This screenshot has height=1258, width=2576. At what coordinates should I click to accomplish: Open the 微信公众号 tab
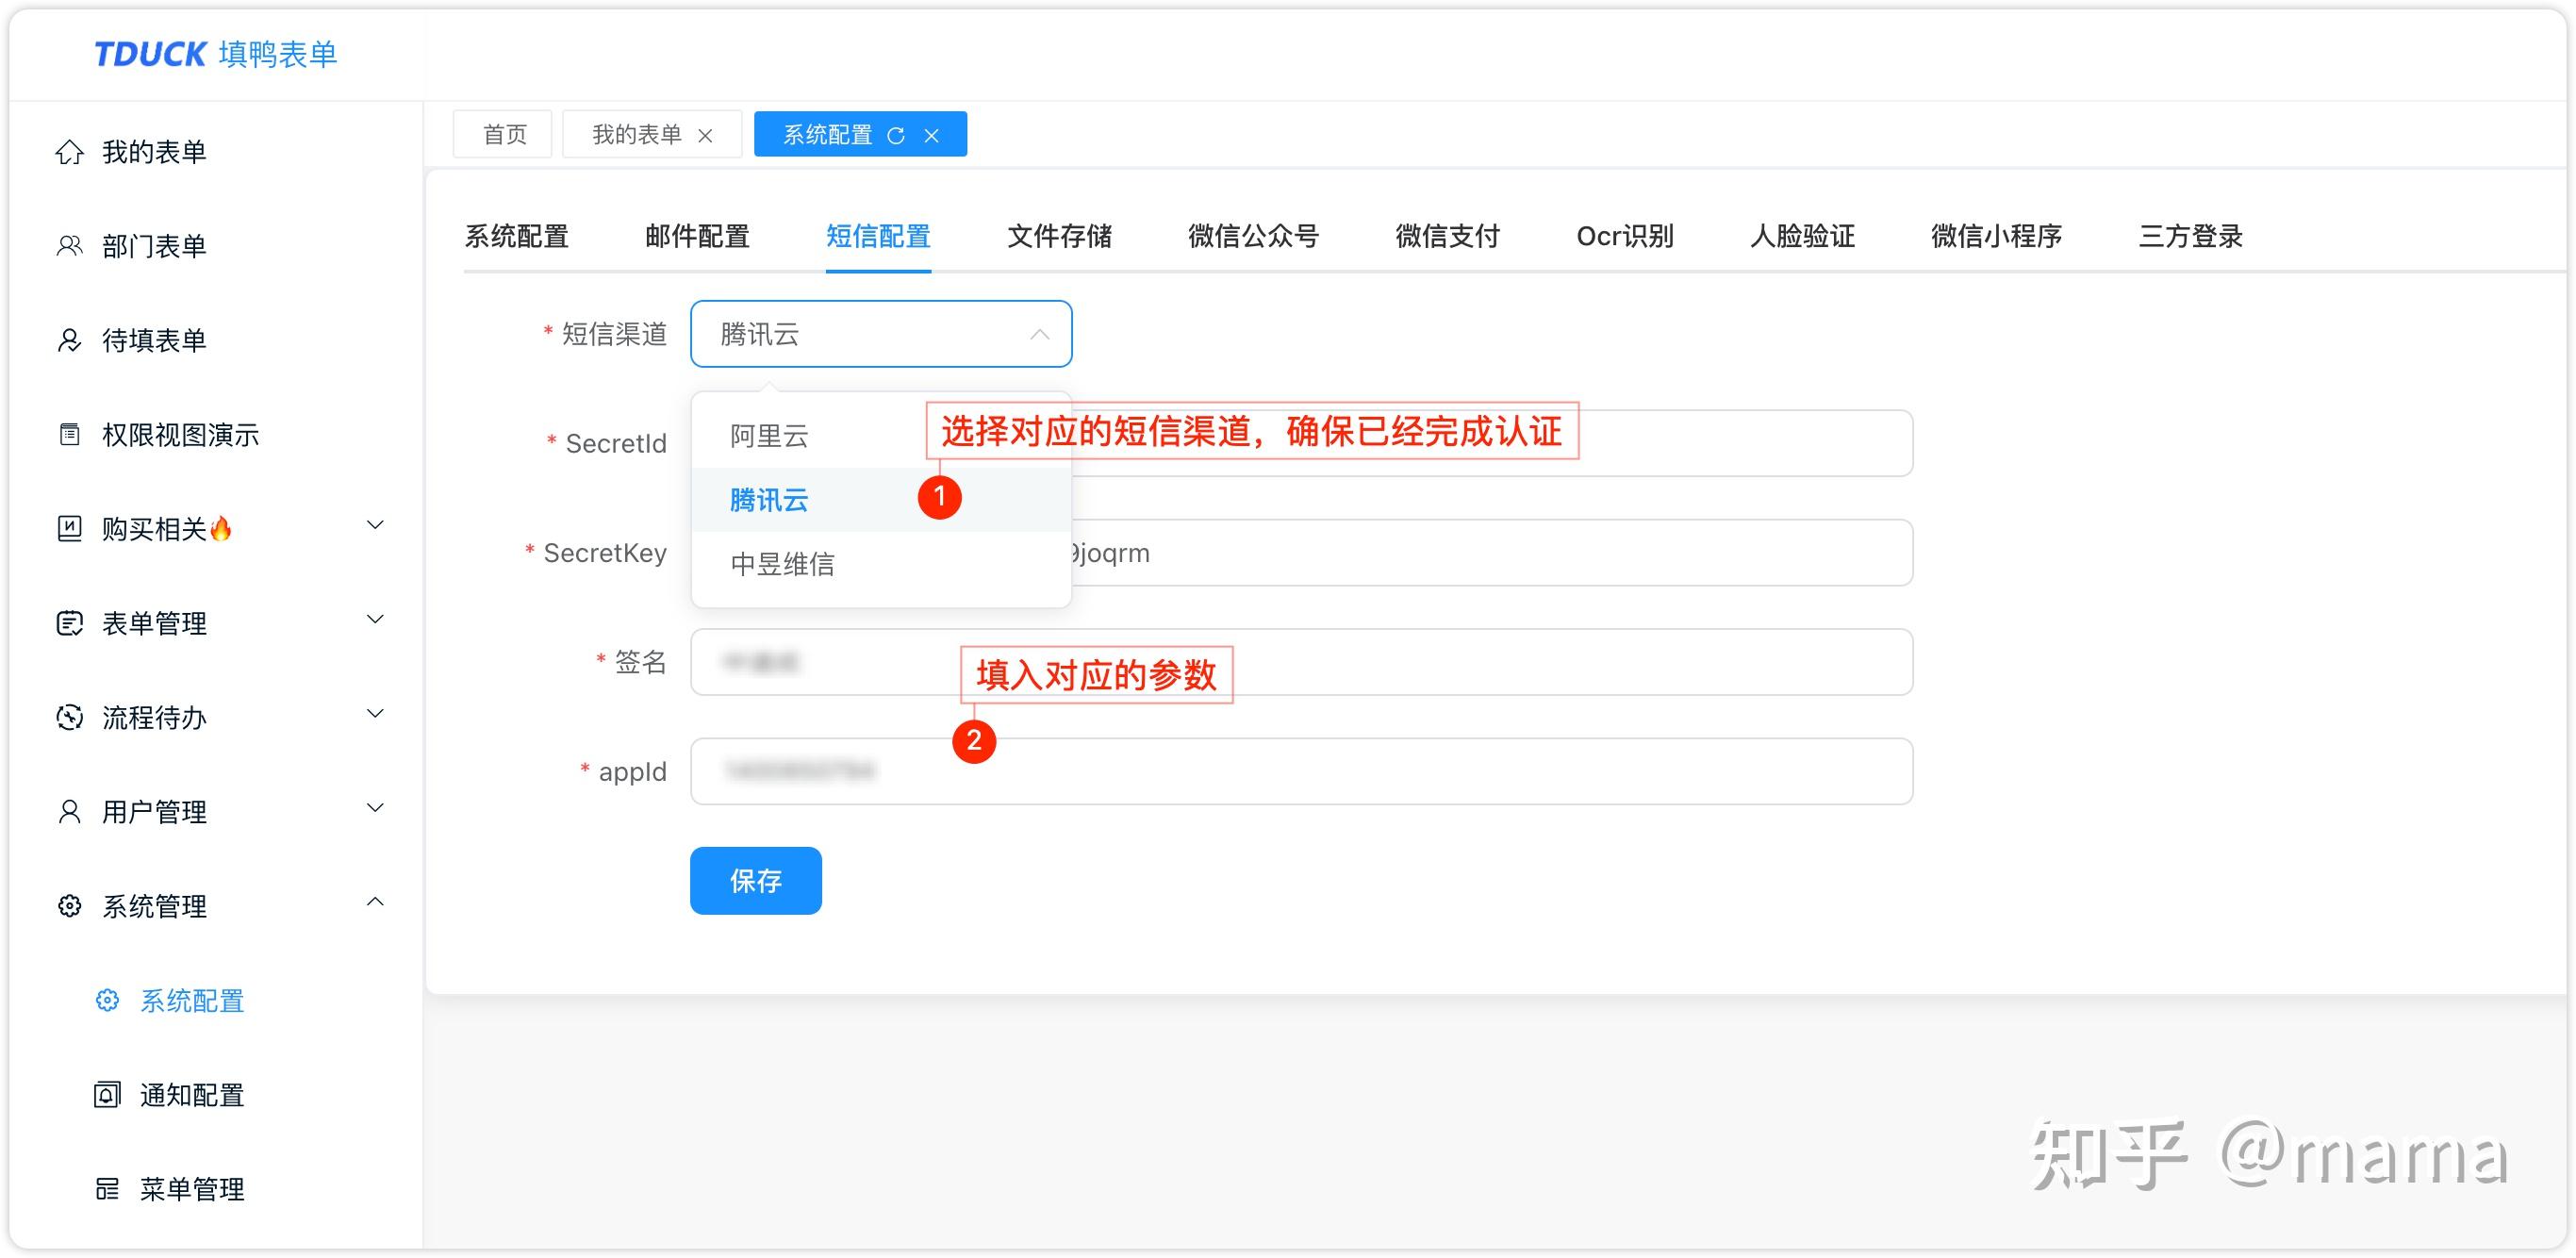1253,236
